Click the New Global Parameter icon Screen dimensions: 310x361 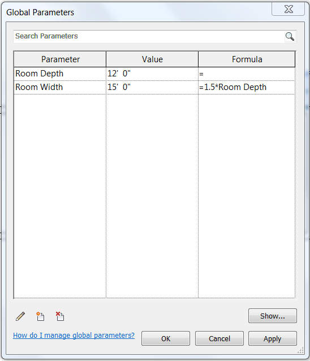click(x=40, y=316)
